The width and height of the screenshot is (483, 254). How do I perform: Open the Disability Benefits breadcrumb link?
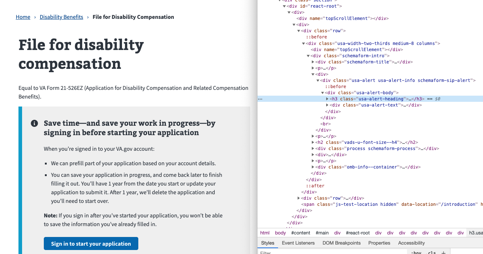(62, 17)
